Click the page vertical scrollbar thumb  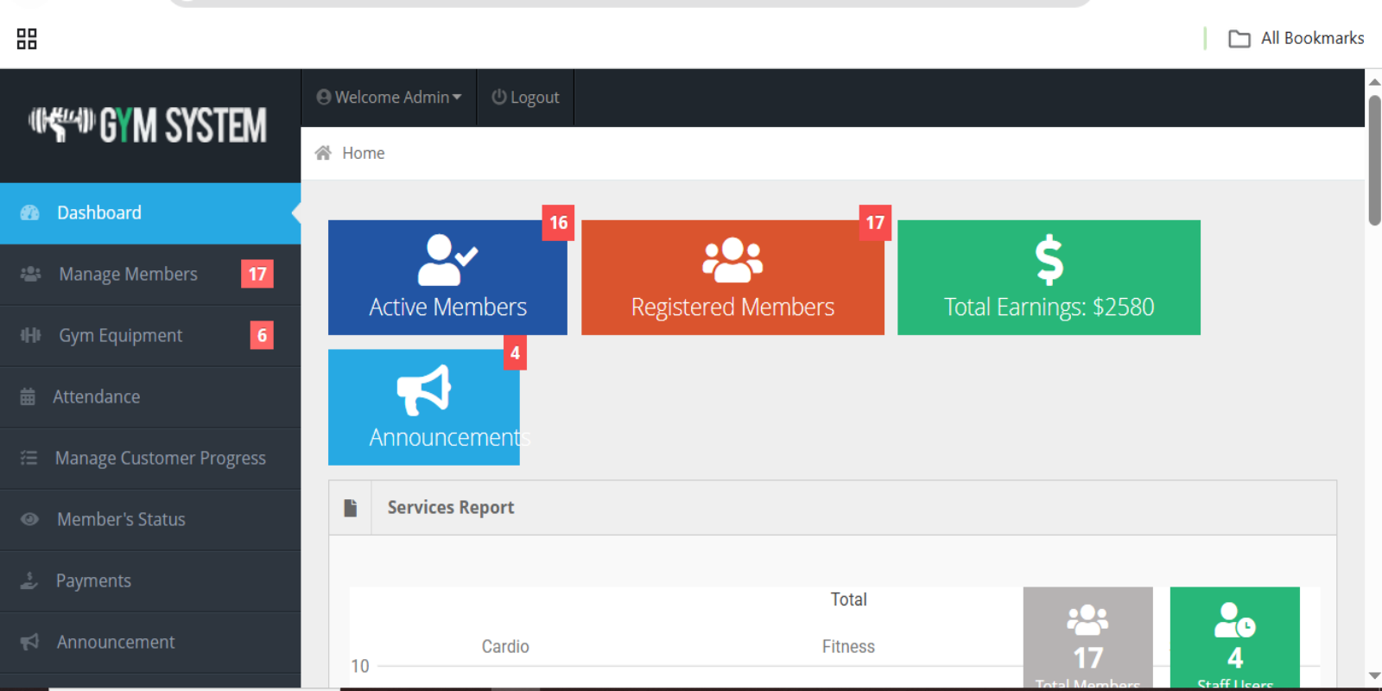pos(1374,161)
